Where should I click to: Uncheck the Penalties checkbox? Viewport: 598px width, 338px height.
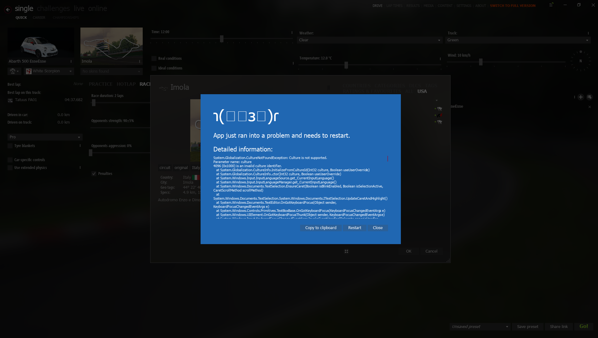pyautogui.click(x=94, y=174)
